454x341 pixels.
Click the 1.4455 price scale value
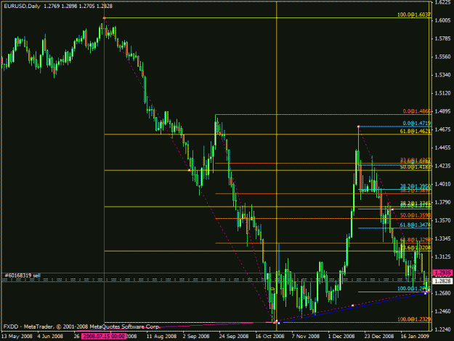[x=443, y=148]
